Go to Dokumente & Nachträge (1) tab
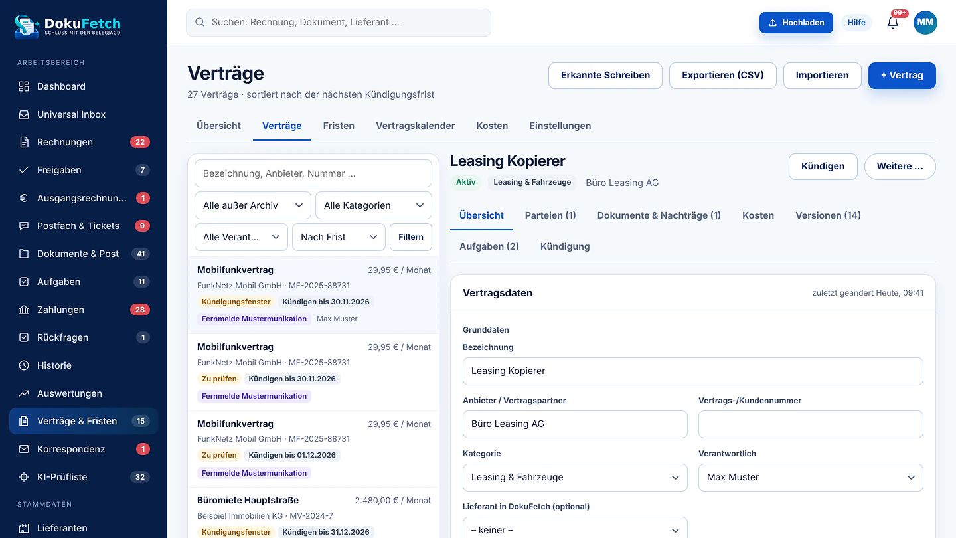 pyautogui.click(x=659, y=215)
